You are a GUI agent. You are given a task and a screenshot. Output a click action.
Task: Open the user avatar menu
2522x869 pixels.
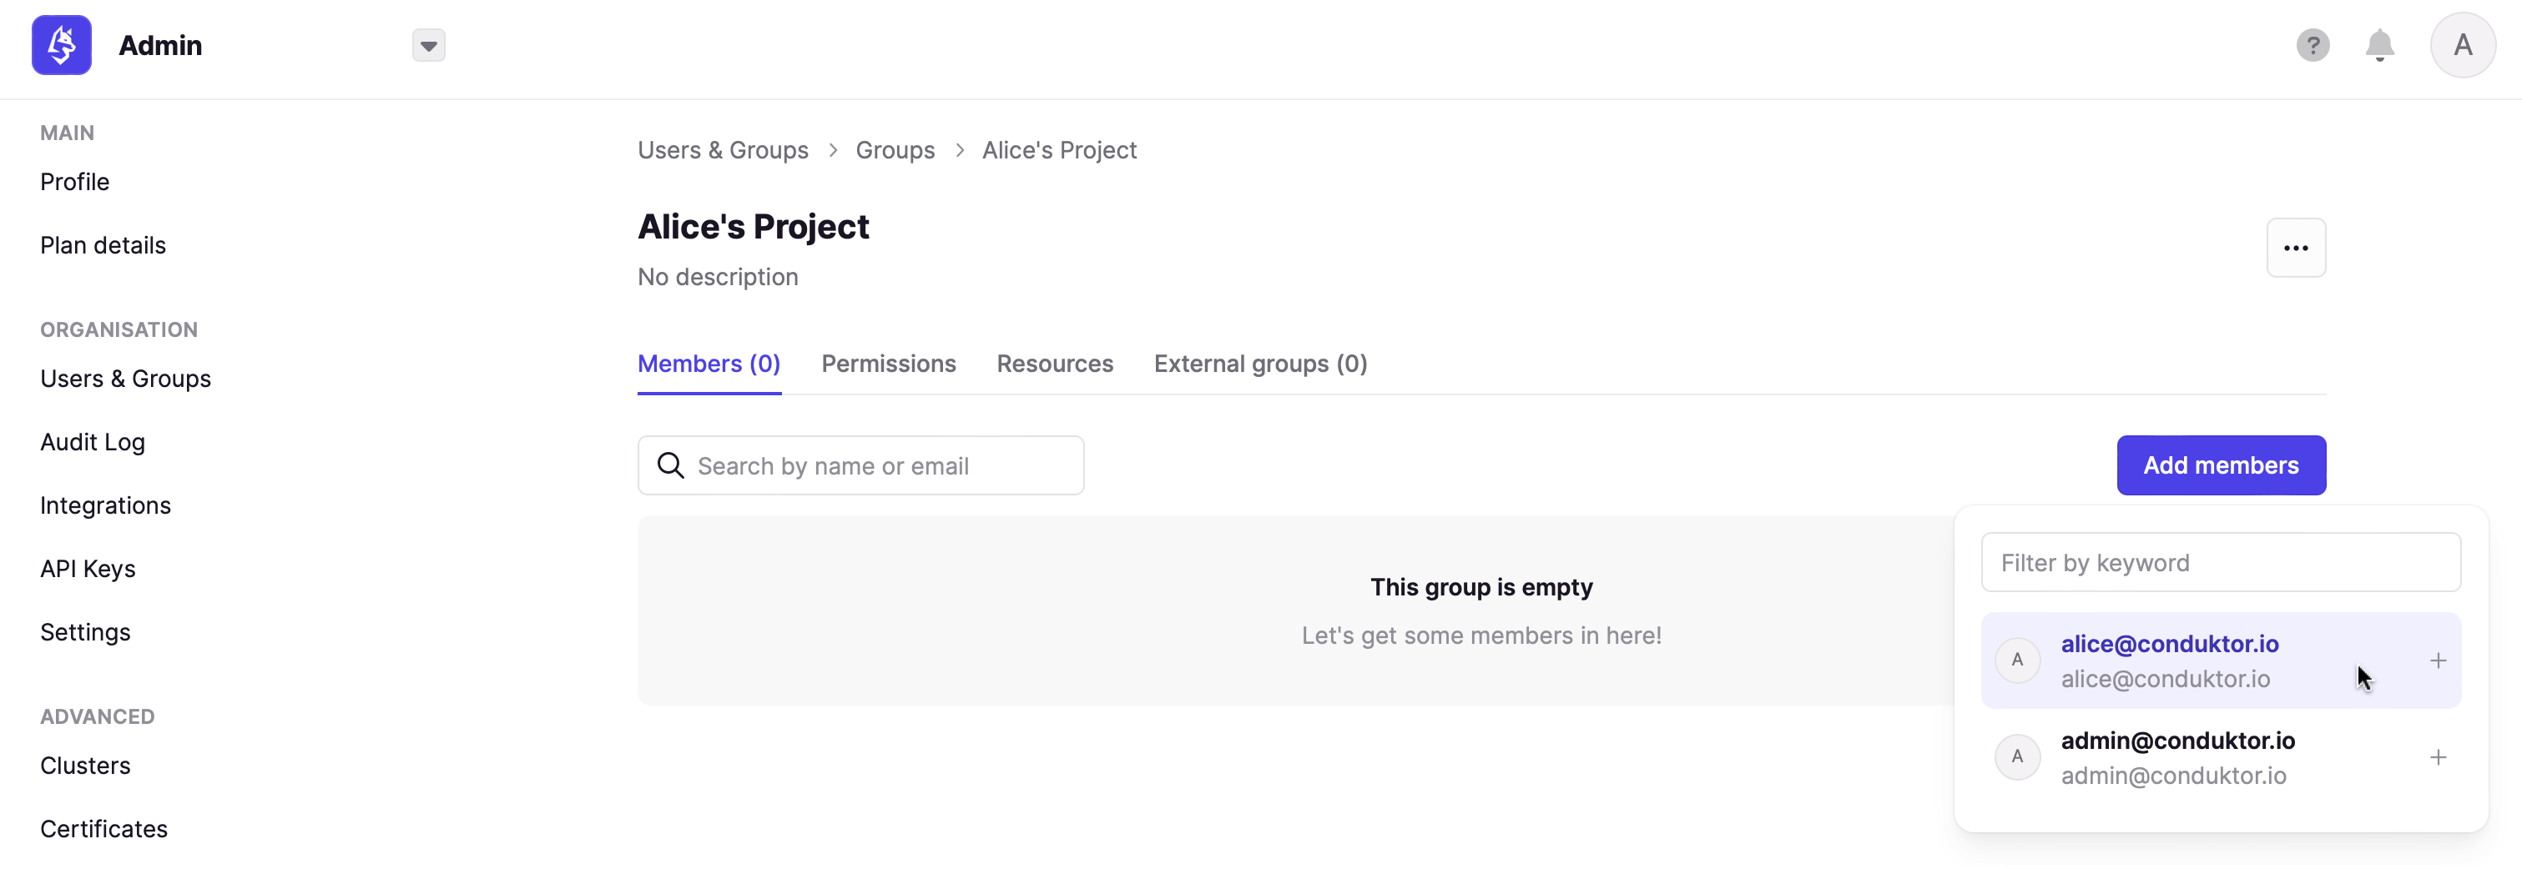[x=2462, y=45]
